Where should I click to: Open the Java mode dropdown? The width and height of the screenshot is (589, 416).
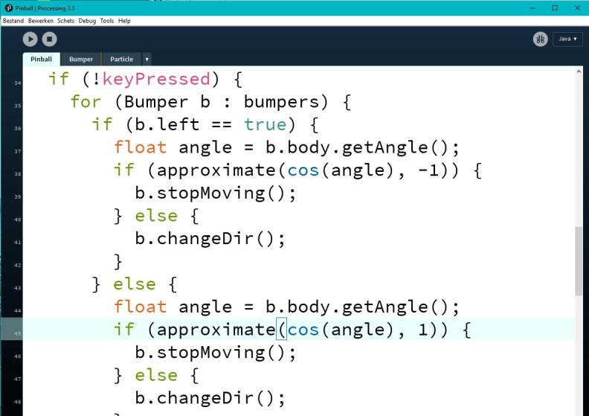pyautogui.click(x=567, y=39)
